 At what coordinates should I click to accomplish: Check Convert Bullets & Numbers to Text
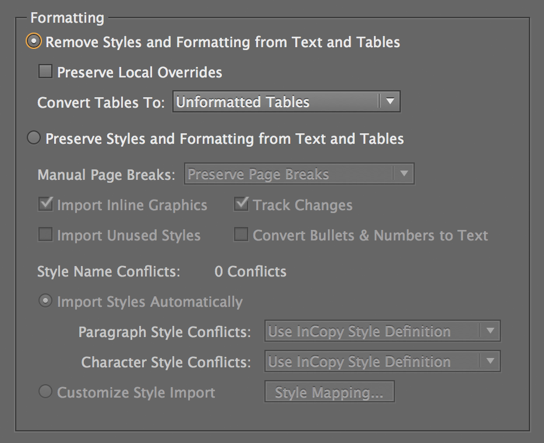pos(240,234)
